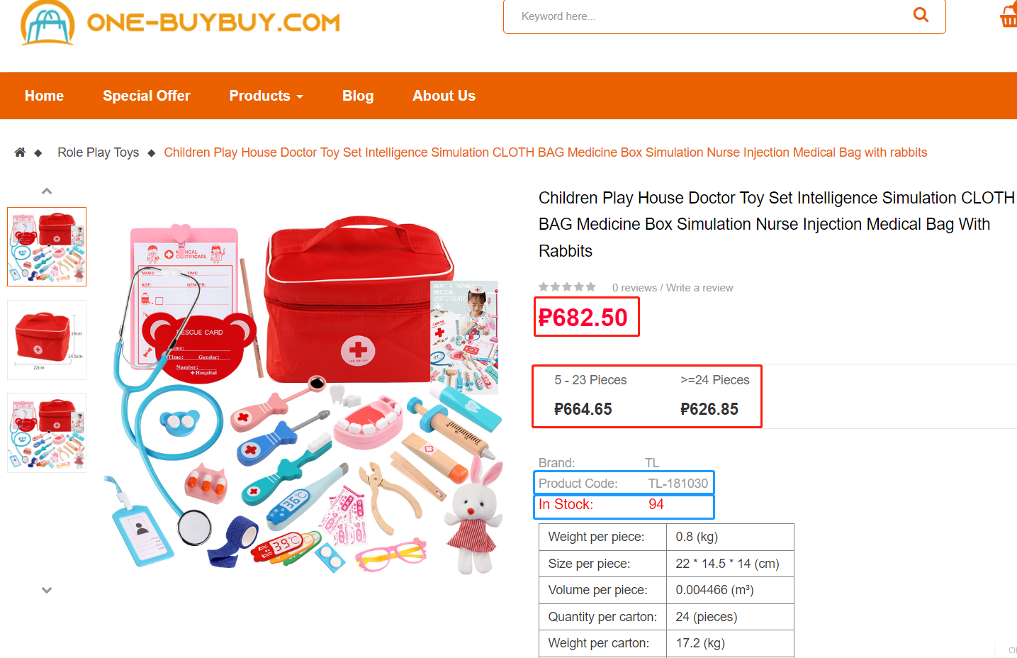Open the 0 reviews link
Screen dimensions: 1017x658
[635, 288]
